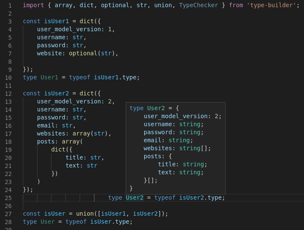The height and width of the screenshot is (230, 304).
Task: Click 'dict' call on line 3
Action: point(86,21)
